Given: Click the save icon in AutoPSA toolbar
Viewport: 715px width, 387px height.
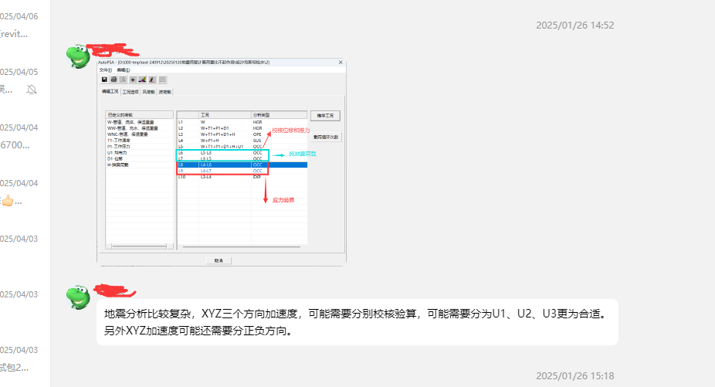Looking at the screenshot, I should point(104,80).
